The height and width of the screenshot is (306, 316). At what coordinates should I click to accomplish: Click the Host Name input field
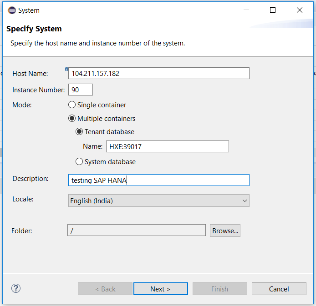[158, 73]
